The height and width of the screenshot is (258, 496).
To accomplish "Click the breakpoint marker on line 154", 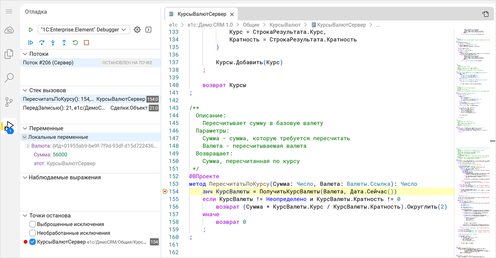I will coord(165,192).
